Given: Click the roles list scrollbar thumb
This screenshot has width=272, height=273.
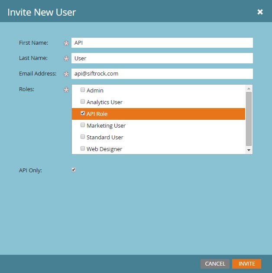Looking at the screenshot, I should click(x=249, y=119).
